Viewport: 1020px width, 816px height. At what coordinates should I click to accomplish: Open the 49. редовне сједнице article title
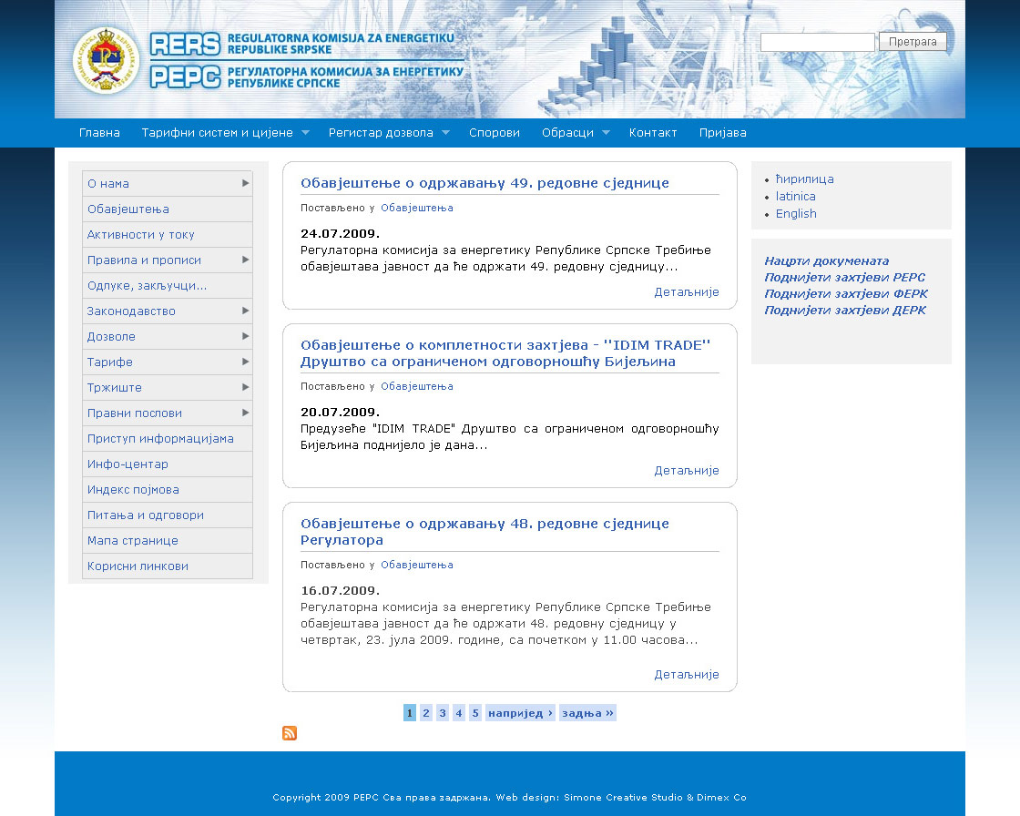click(x=484, y=183)
